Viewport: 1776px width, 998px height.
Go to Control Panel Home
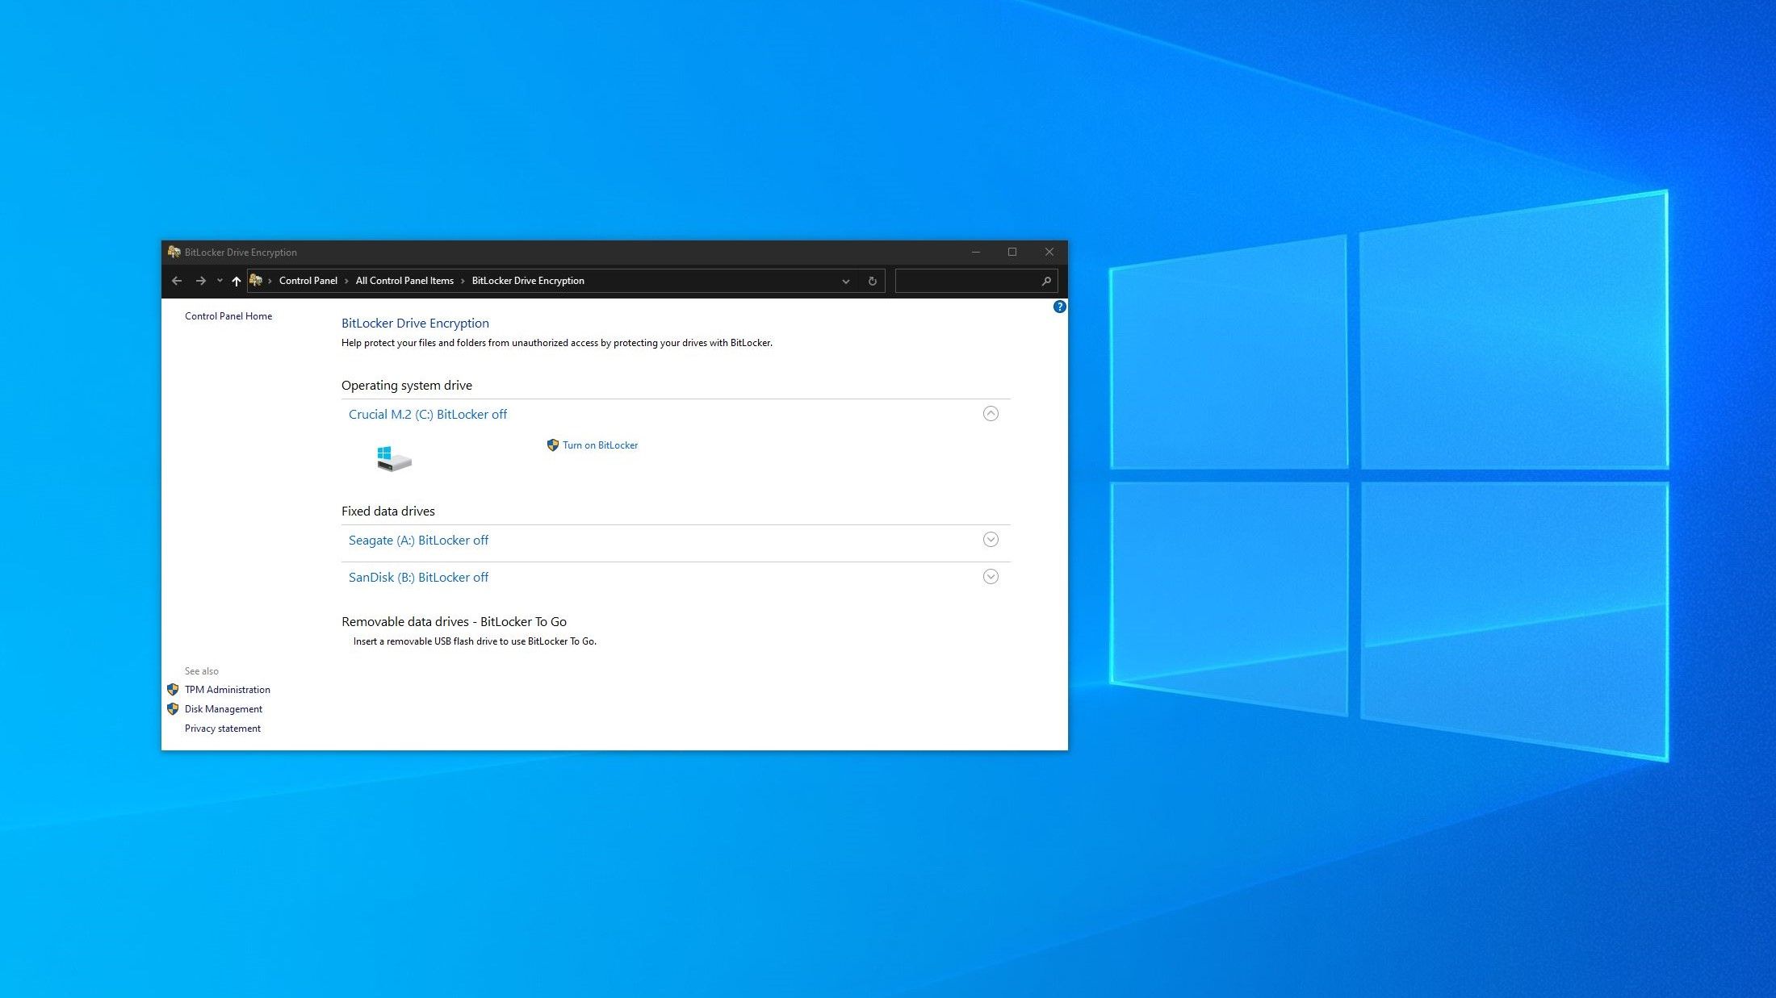(228, 315)
